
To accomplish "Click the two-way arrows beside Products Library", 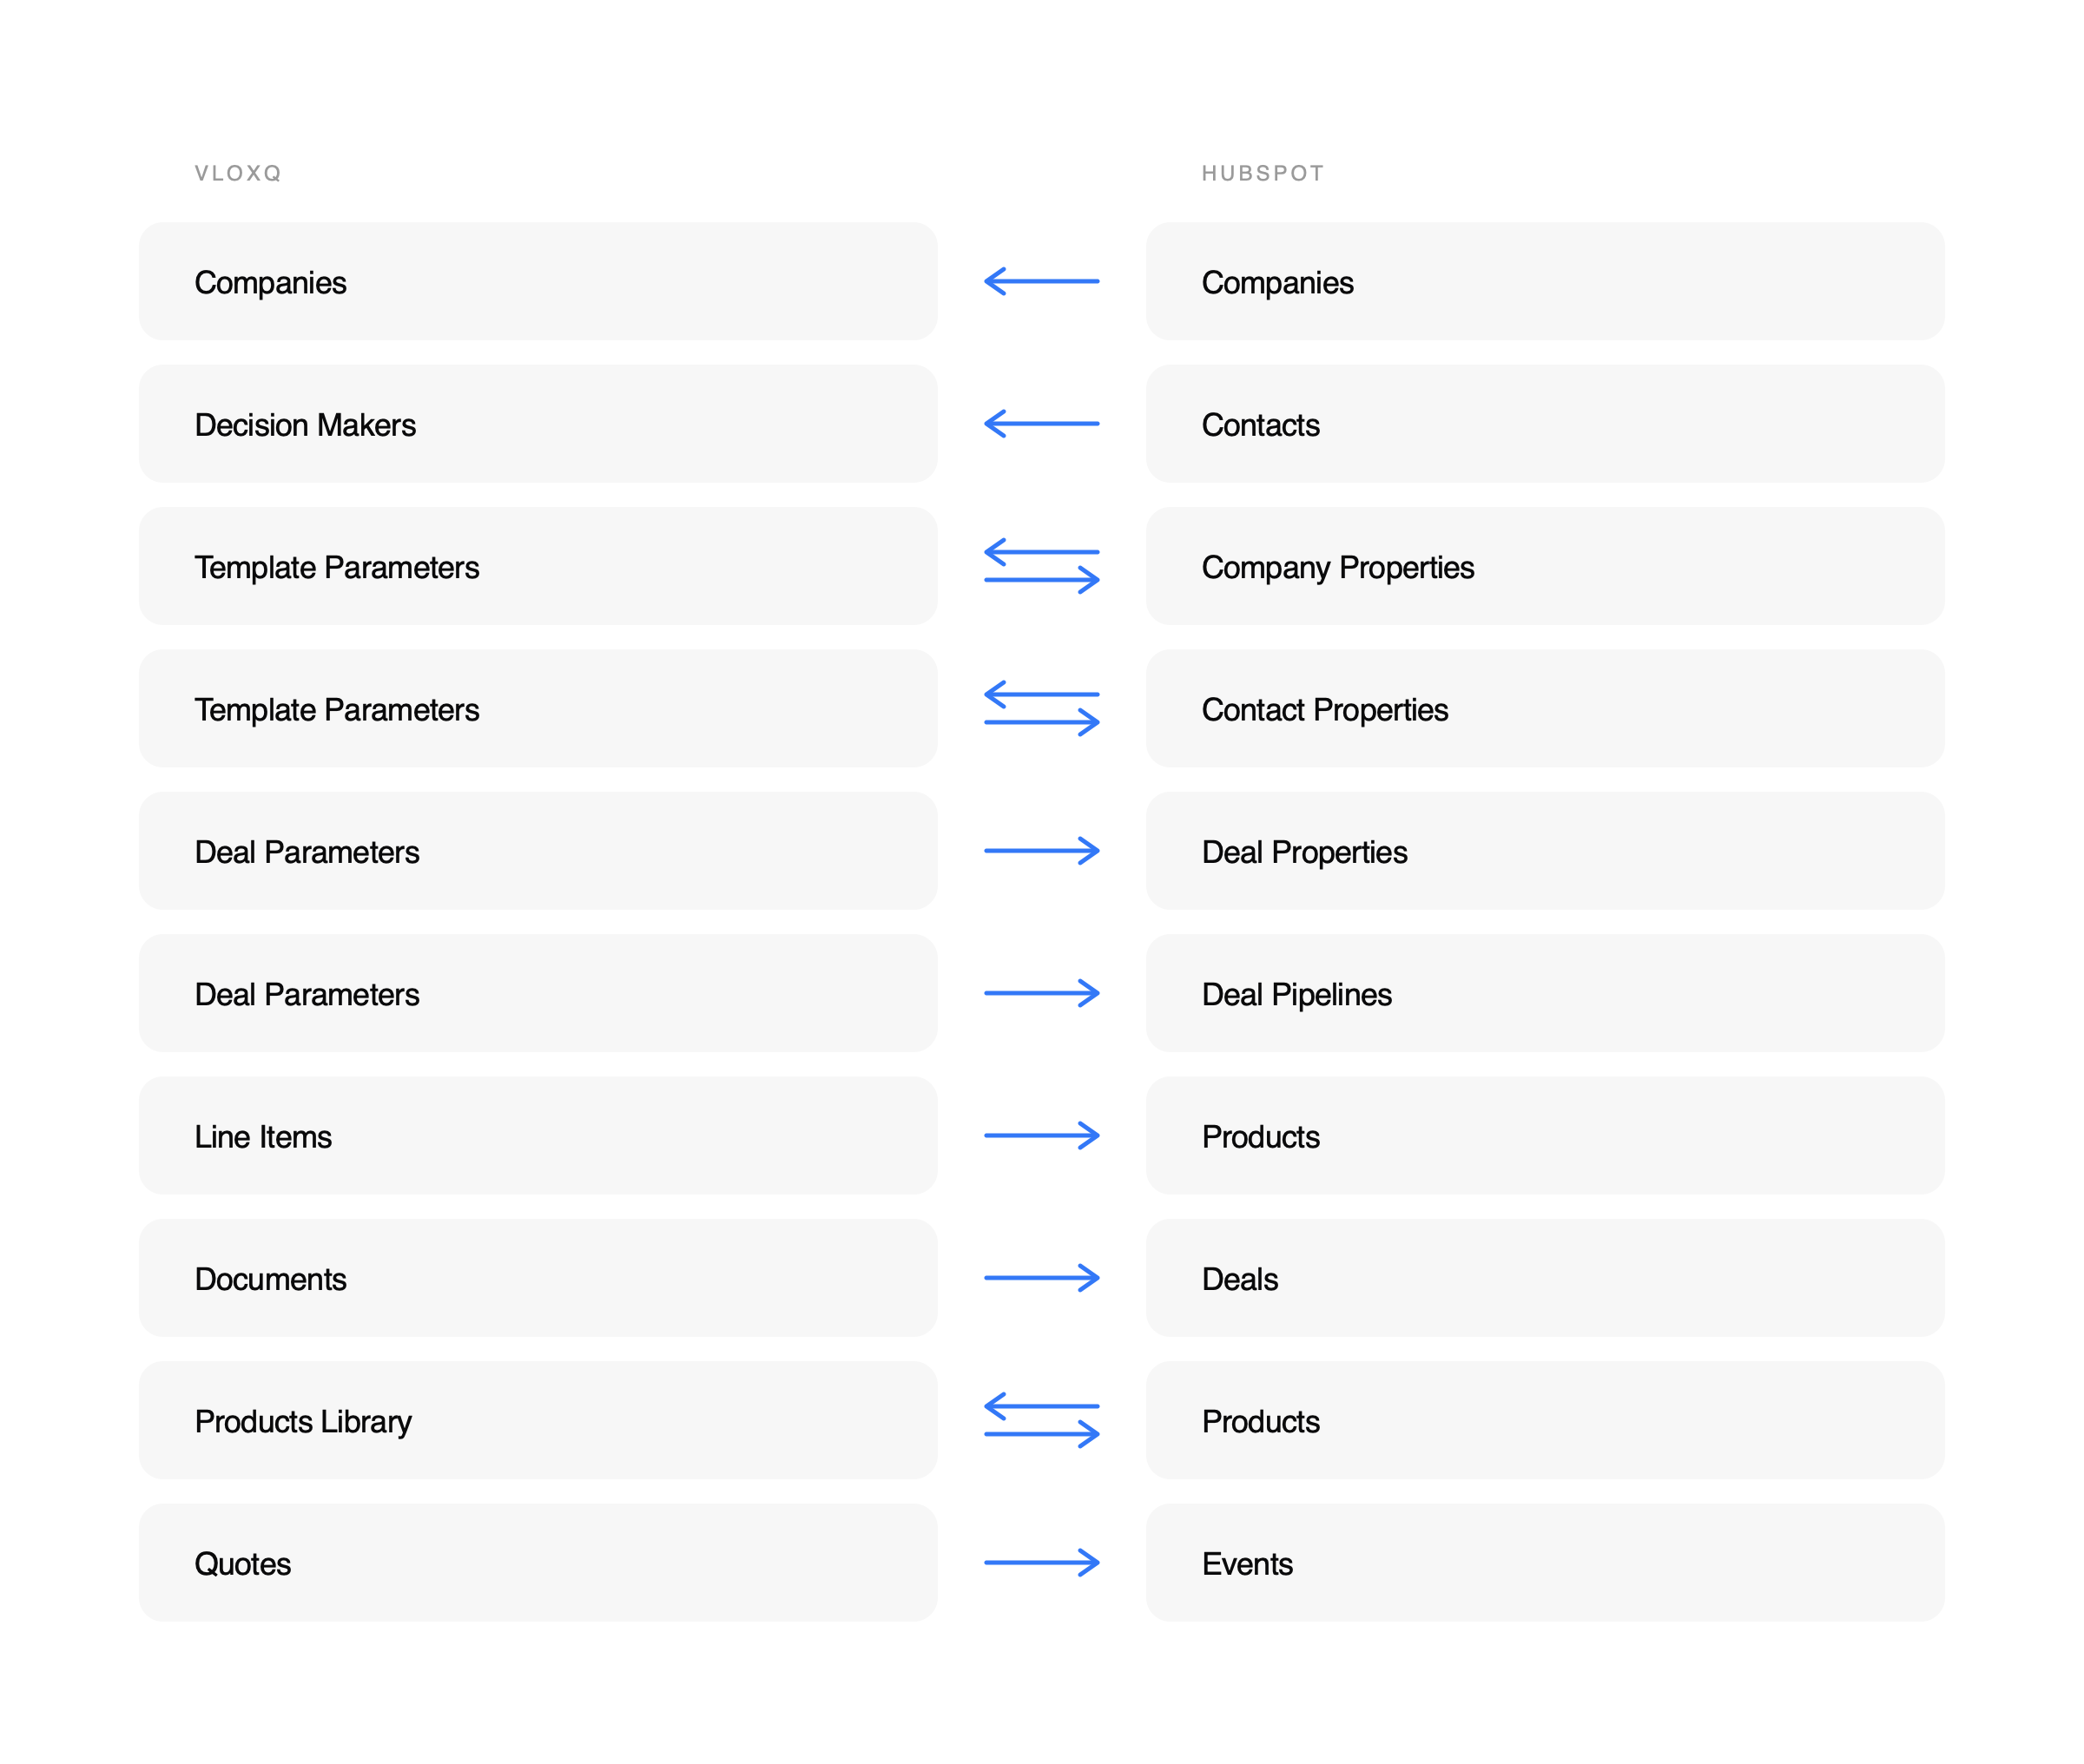I will pyautogui.click(x=1041, y=1420).
